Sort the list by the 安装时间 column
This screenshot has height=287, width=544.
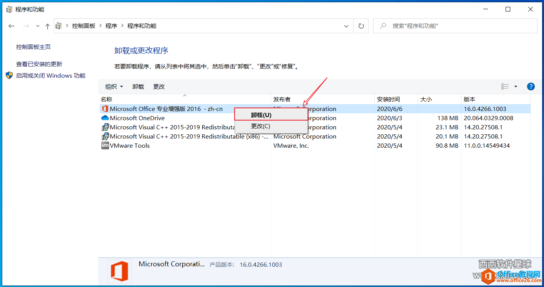(x=396, y=99)
